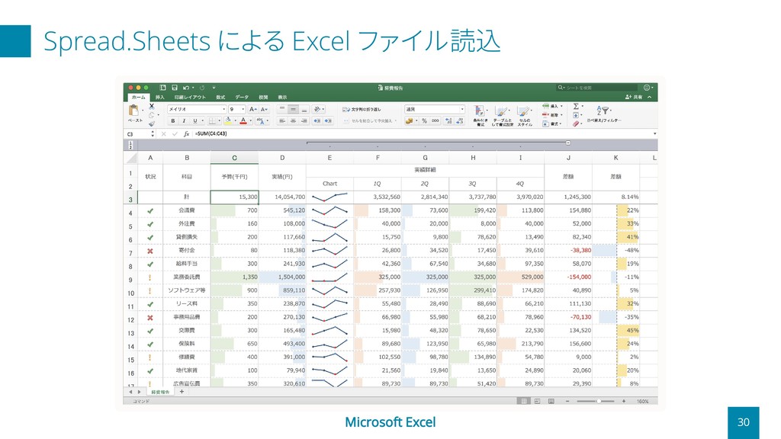Click the zoom out minus button
Image resolution: width=781 pixels, height=439 pixels.
coord(567,401)
